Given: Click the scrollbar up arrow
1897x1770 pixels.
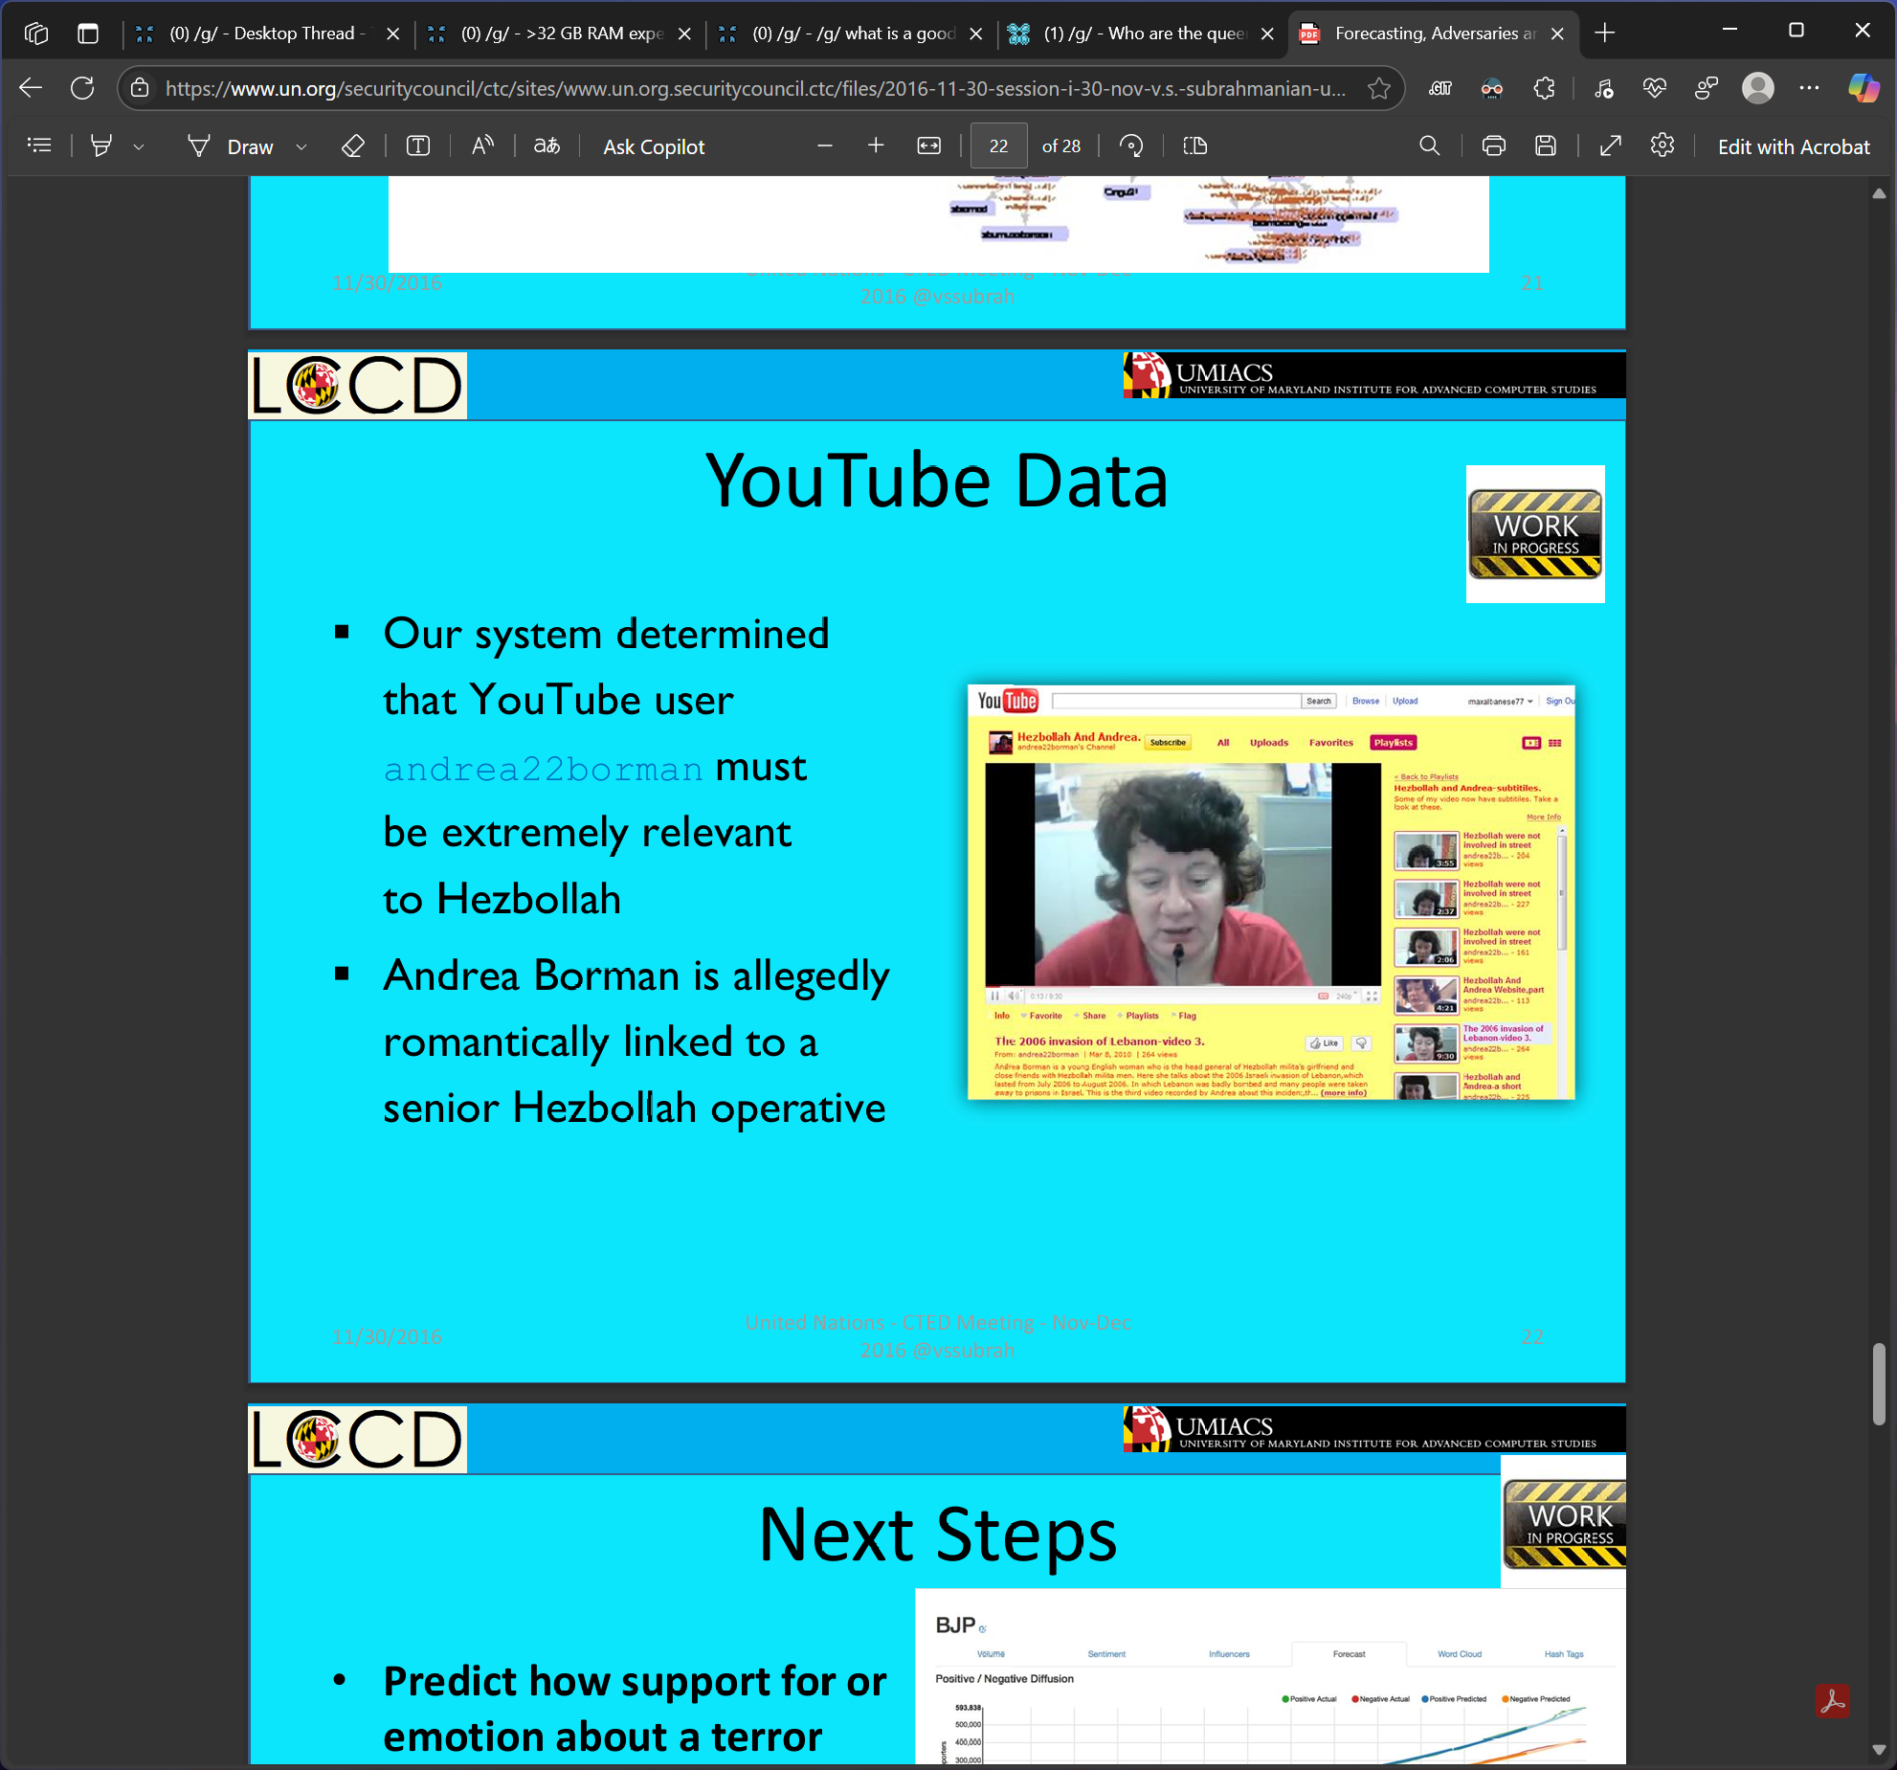Looking at the screenshot, I should 1879,193.
